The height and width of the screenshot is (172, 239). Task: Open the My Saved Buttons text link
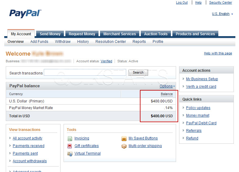[x=143, y=138]
